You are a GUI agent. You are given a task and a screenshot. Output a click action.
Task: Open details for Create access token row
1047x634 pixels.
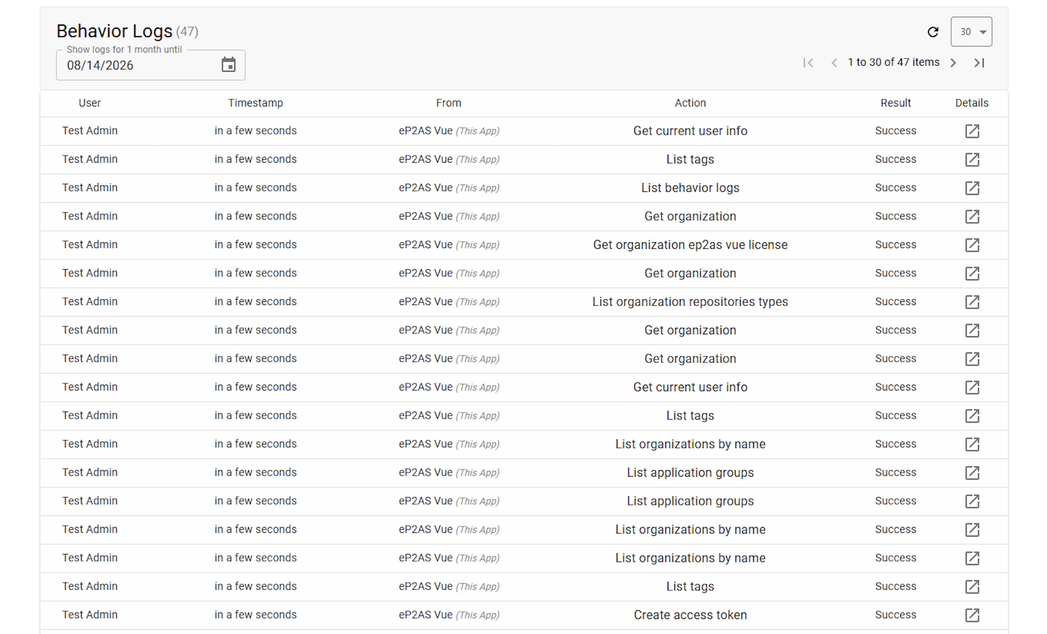click(972, 615)
